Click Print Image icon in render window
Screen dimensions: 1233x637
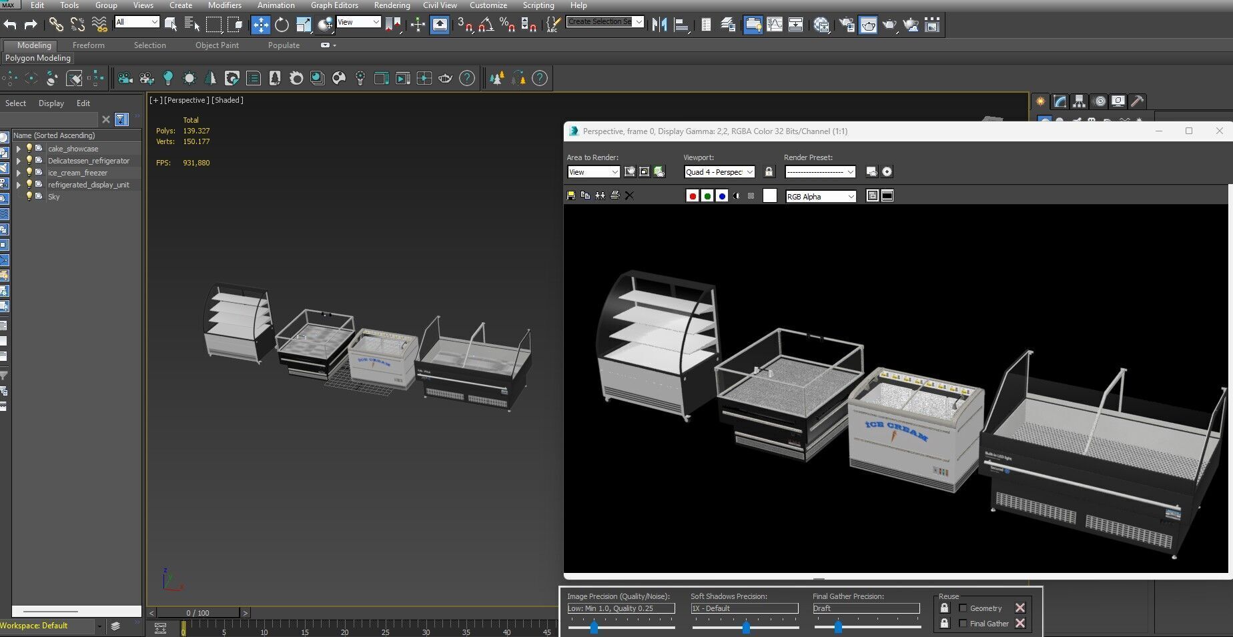[x=614, y=195]
